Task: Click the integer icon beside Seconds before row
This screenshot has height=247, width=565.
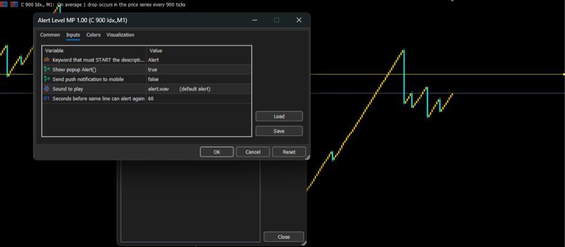Action: [x=46, y=99]
